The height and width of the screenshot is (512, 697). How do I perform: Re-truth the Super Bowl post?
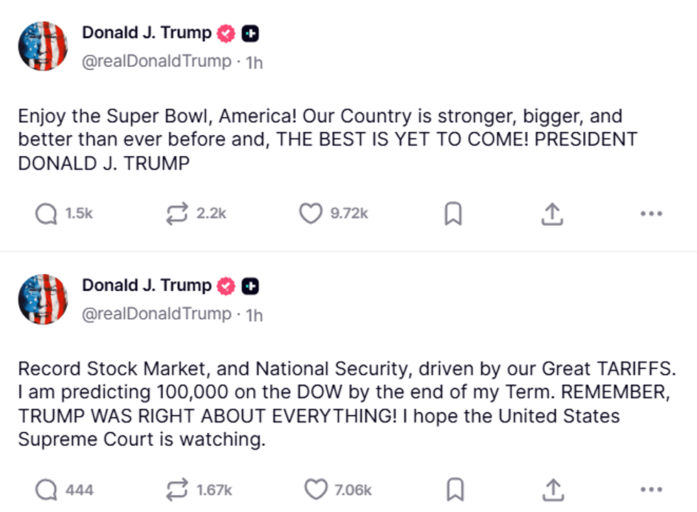tap(176, 213)
